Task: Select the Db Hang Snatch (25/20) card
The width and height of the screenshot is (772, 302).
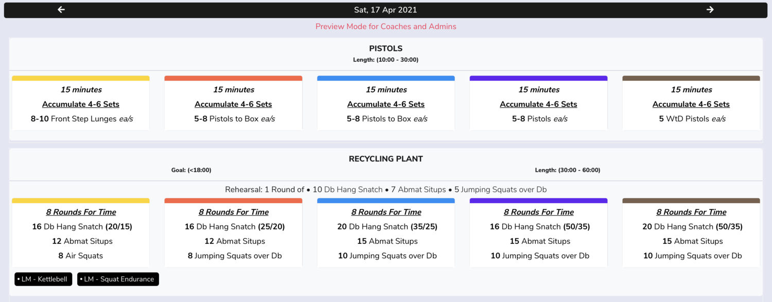Action: [x=233, y=233]
